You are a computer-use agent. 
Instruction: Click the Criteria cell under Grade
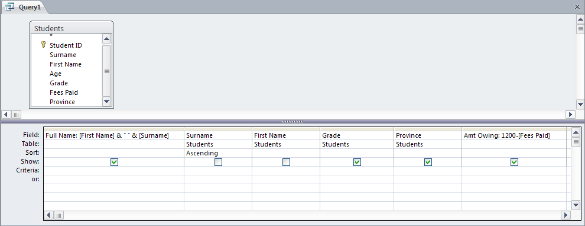pyautogui.click(x=357, y=170)
